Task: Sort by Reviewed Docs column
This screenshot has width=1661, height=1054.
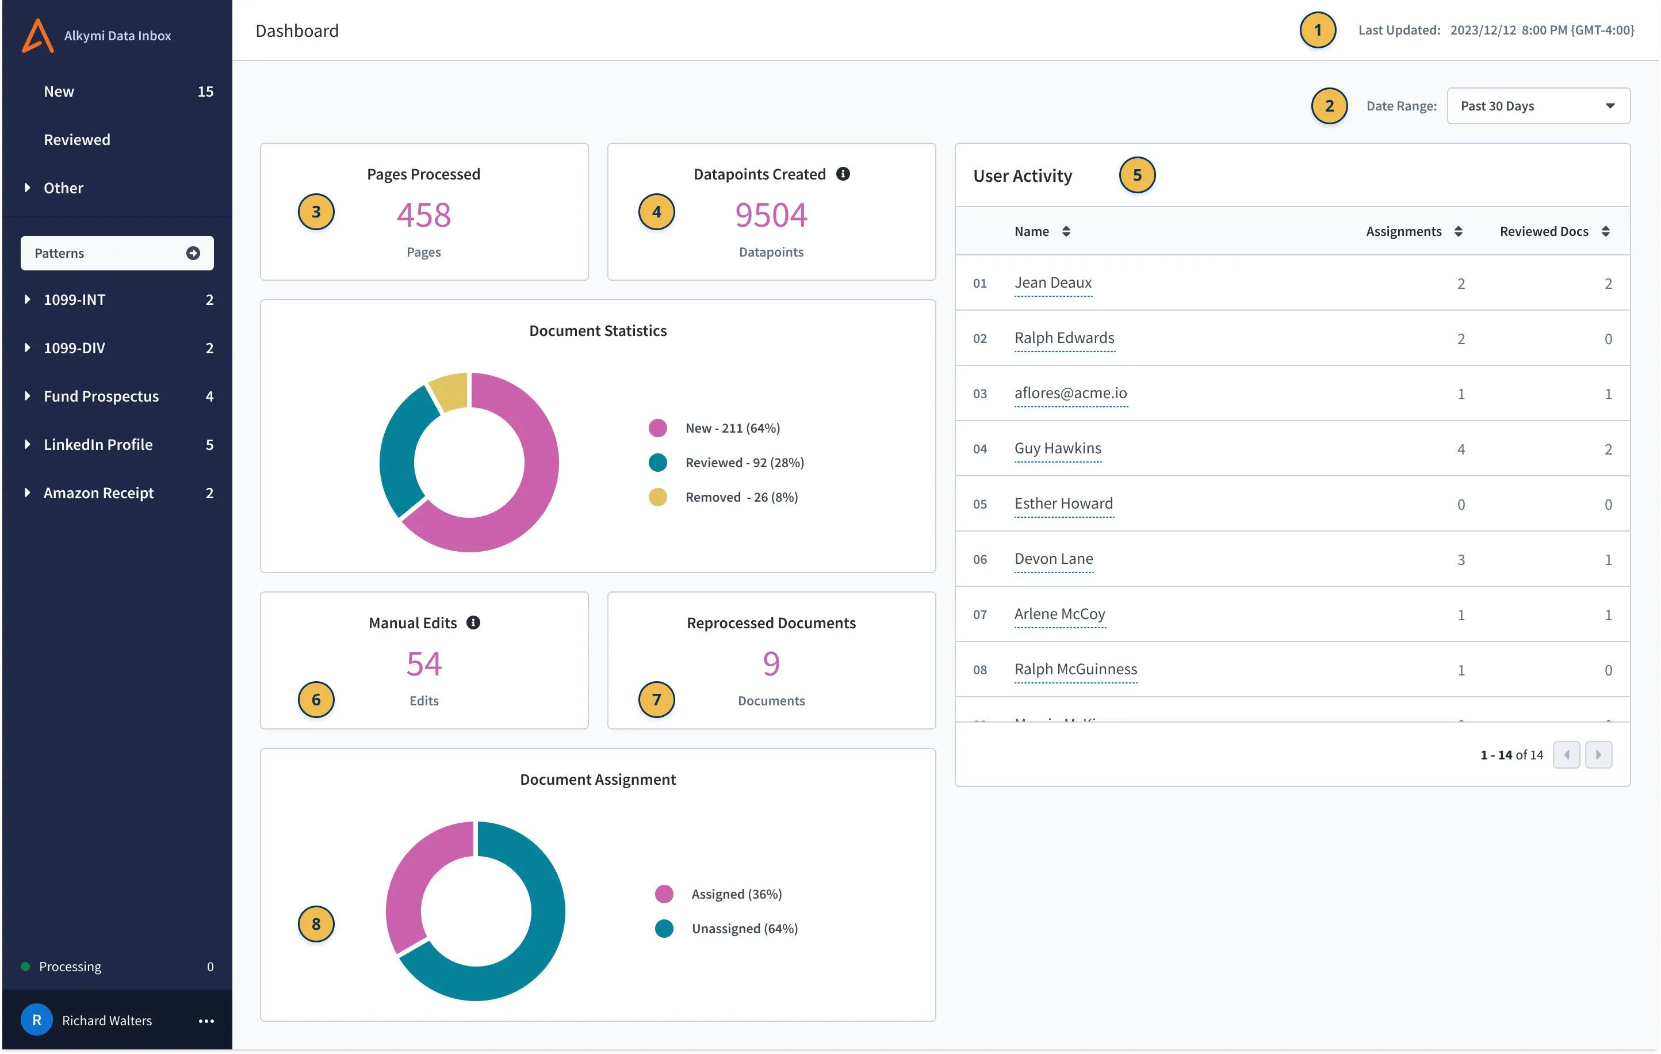Action: click(1606, 232)
